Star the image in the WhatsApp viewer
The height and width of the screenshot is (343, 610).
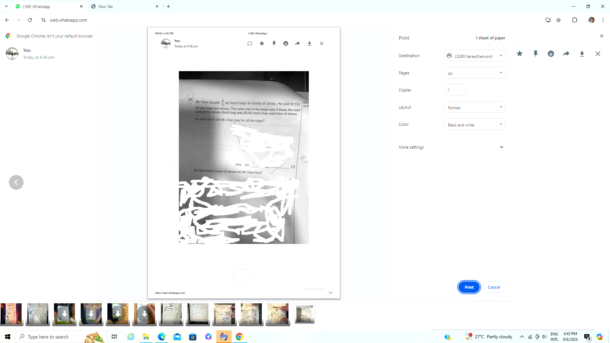pyautogui.click(x=519, y=54)
